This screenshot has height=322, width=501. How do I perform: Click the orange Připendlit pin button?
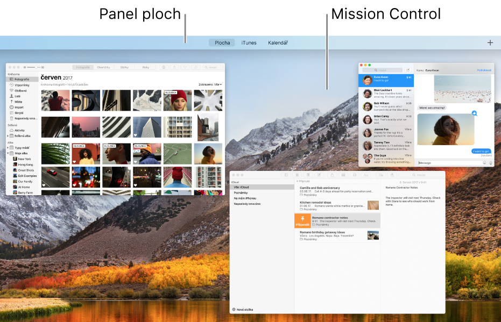point(302,220)
